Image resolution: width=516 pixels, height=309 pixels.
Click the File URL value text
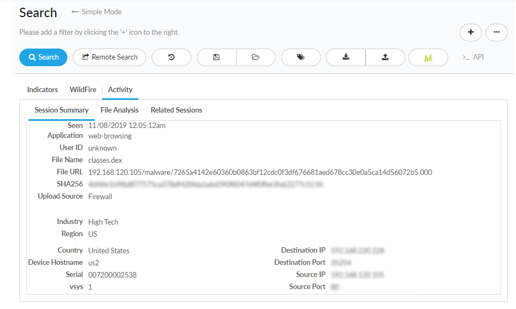point(260,172)
